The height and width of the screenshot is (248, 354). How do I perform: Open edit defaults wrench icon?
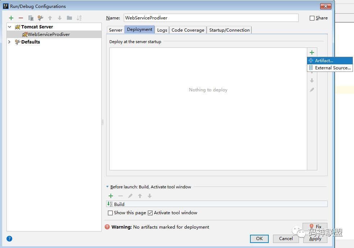40,18
